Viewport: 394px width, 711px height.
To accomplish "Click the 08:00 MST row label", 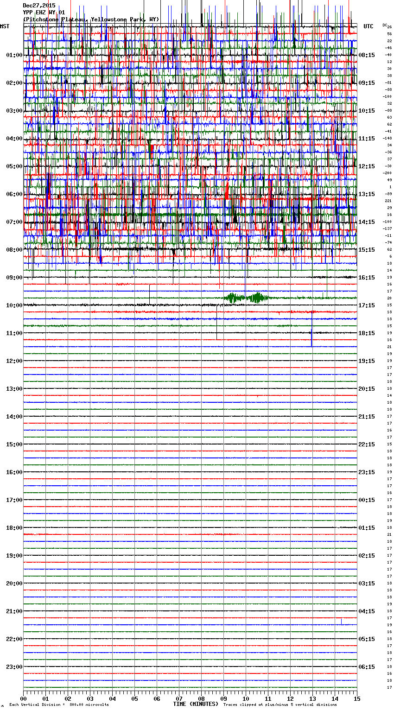I will [14, 250].
